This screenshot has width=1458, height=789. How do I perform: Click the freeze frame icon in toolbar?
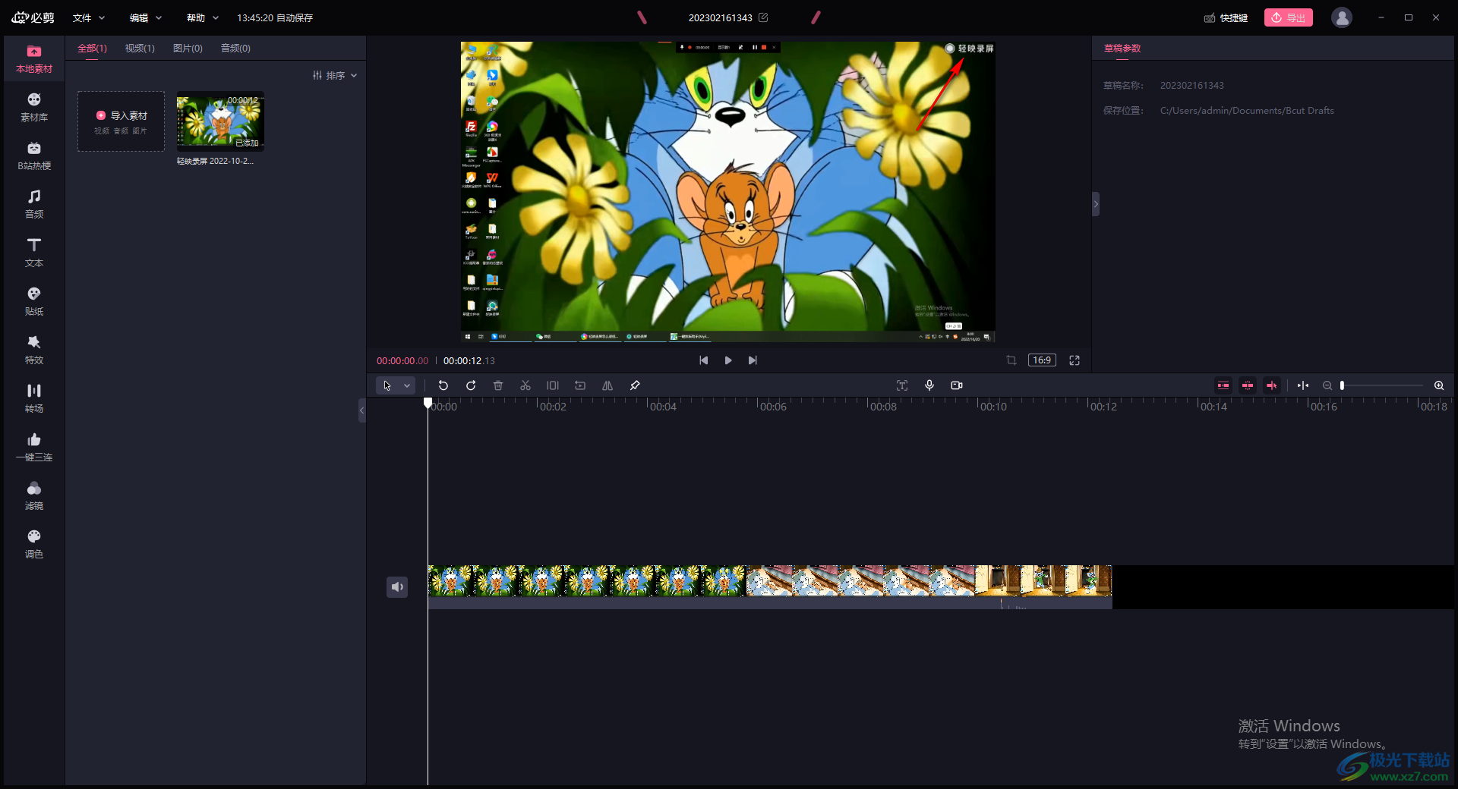pos(553,385)
